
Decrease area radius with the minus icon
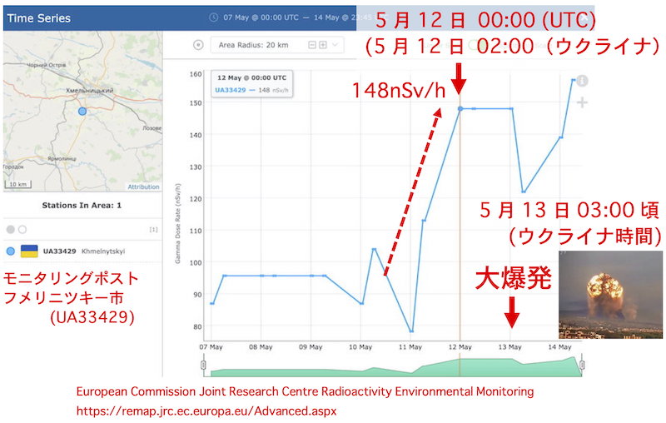312,45
